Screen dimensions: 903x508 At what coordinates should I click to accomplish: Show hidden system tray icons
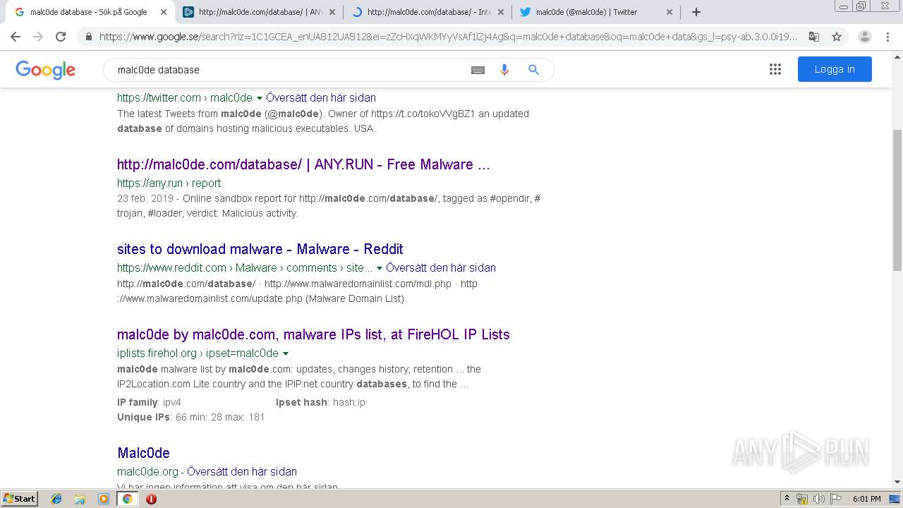click(787, 499)
